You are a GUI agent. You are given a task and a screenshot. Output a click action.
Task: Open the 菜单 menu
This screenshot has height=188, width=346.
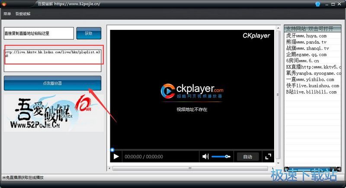click(7, 14)
